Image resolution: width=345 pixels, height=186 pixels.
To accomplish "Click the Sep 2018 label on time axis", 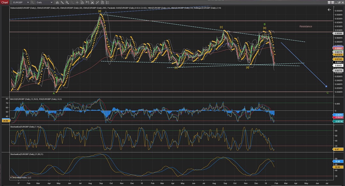I will tap(225, 183).
